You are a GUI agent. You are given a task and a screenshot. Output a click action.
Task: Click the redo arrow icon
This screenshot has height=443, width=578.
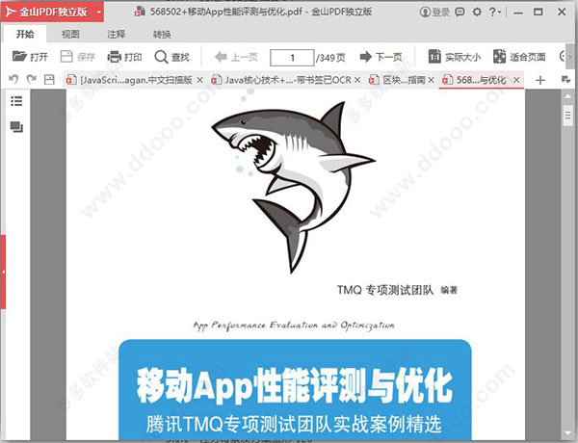[32, 79]
